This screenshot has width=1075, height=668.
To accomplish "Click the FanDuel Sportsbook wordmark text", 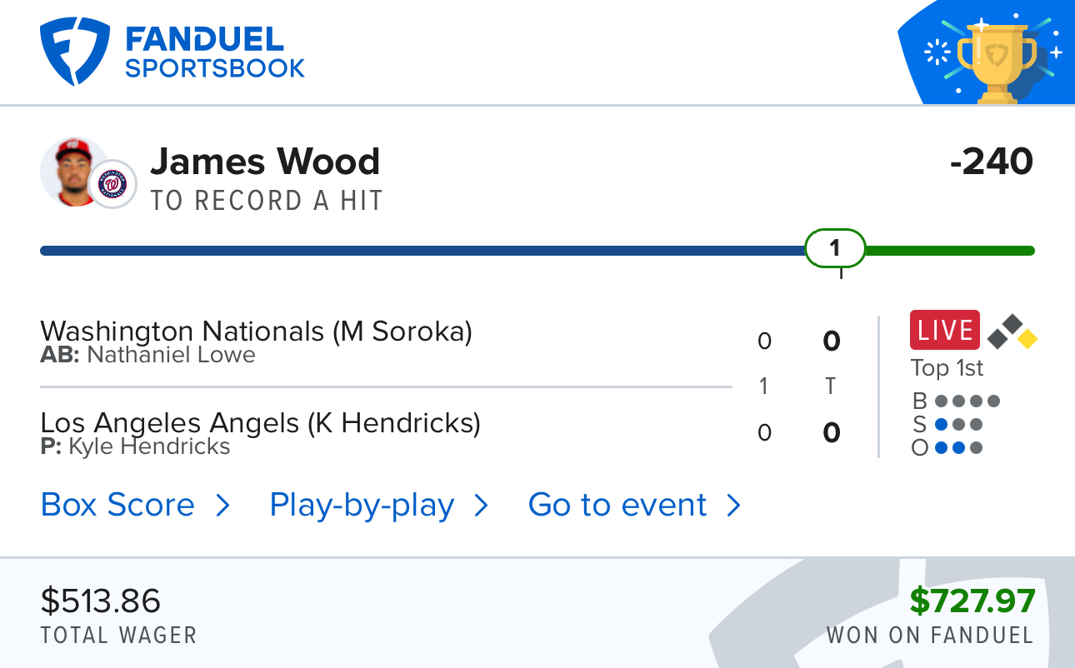I will (x=215, y=52).
